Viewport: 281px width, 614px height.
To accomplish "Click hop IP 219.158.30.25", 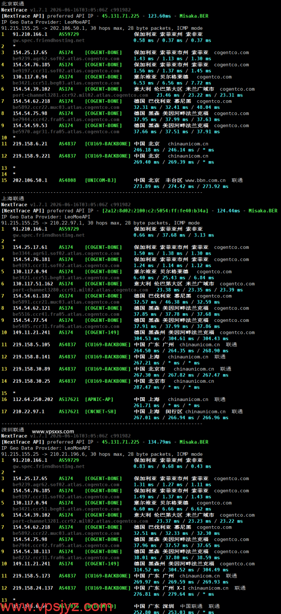I will pyautogui.click(x=31, y=381).
